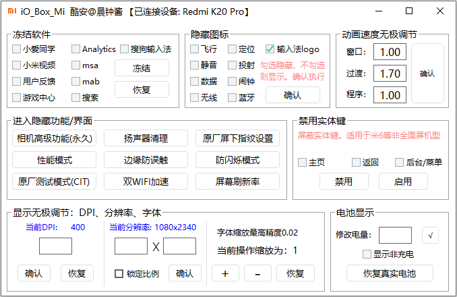457x297 pixels.
Task: Click the DPI input field
Action: [x=55, y=246]
